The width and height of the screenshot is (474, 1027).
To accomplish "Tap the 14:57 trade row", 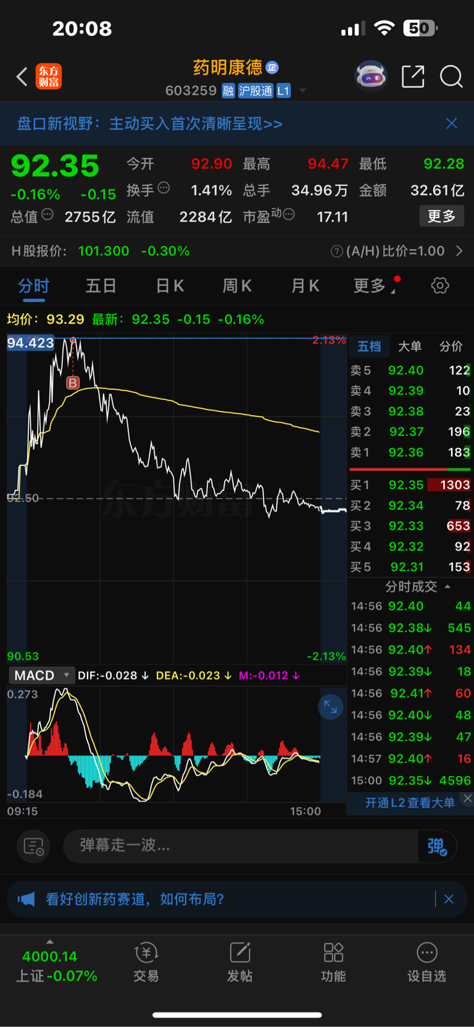I will coord(410,759).
